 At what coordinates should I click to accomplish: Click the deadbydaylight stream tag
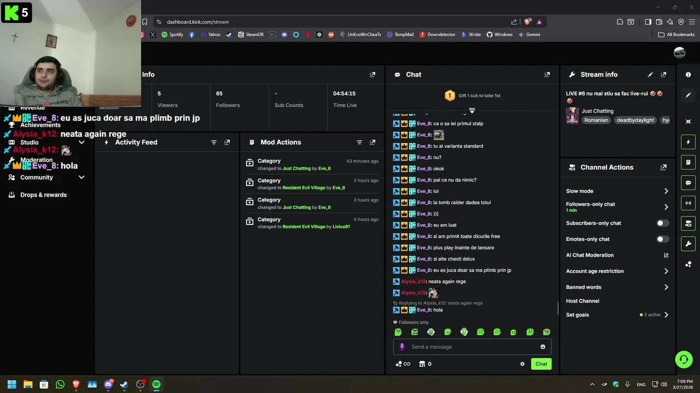[x=635, y=120]
